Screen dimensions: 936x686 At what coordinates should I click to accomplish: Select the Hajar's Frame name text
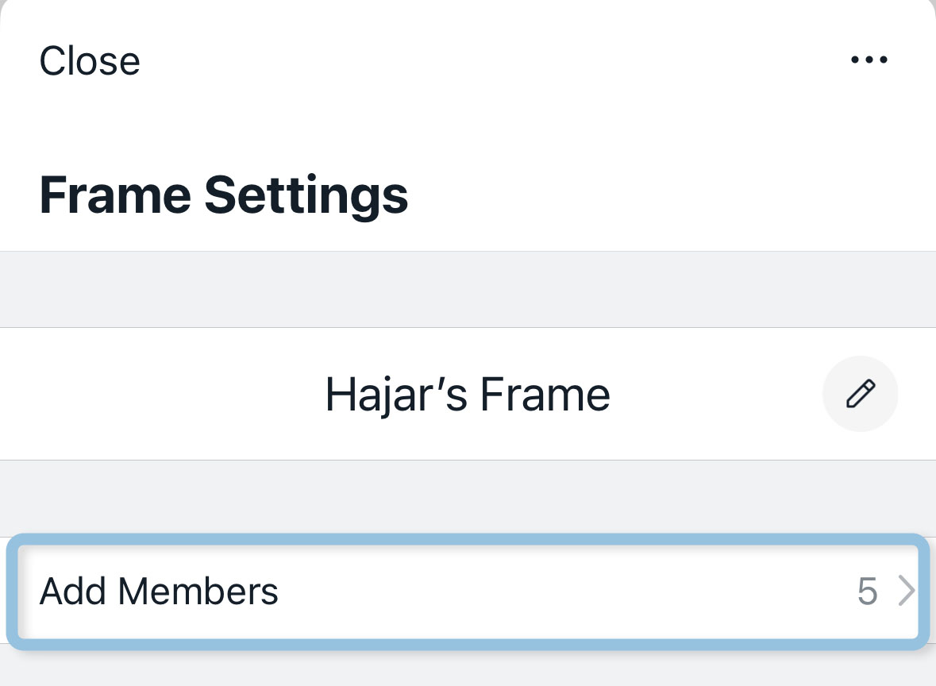(x=468, y=394)
